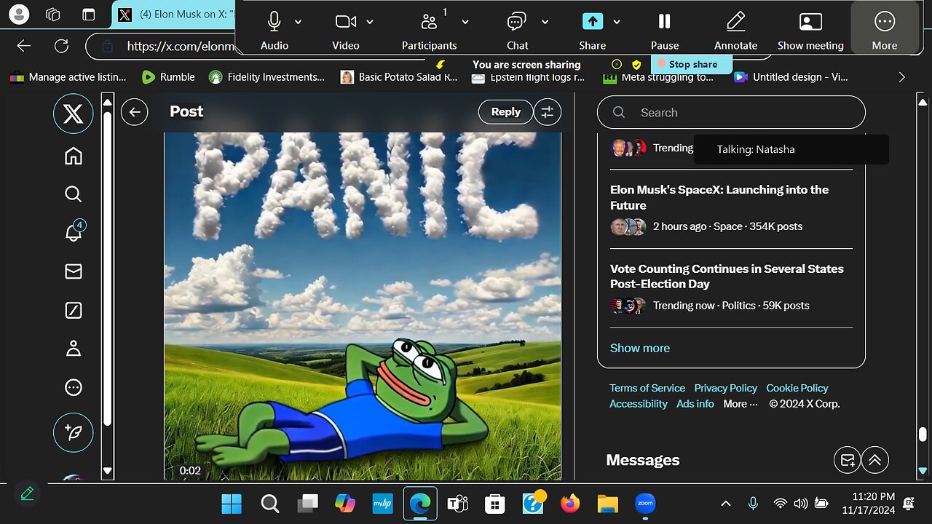The height and width of the screenshot is (524, 932).
Task: Select the Elon Musk on X tab
Action: point(175,14)
